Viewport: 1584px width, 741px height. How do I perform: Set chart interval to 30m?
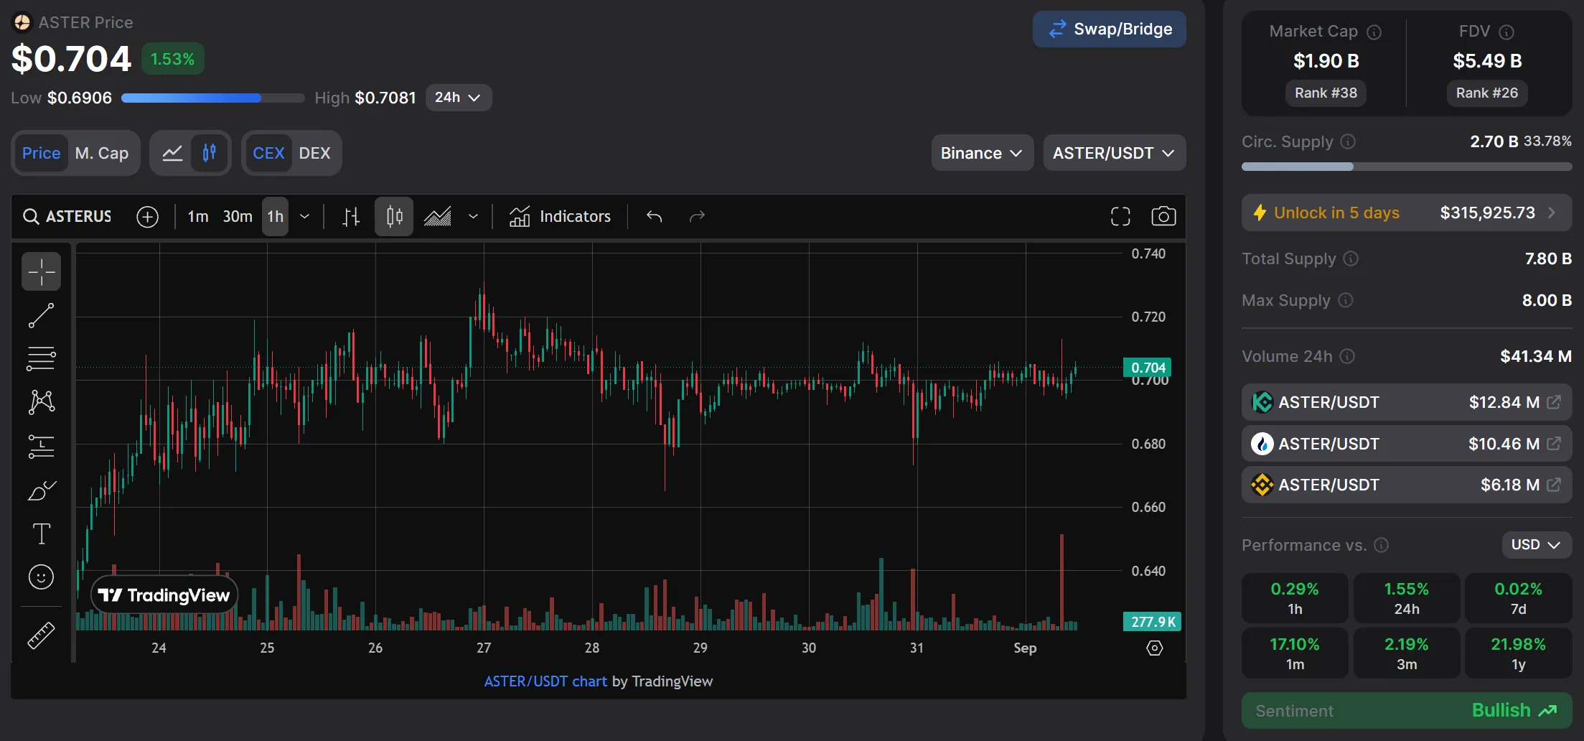238,216
